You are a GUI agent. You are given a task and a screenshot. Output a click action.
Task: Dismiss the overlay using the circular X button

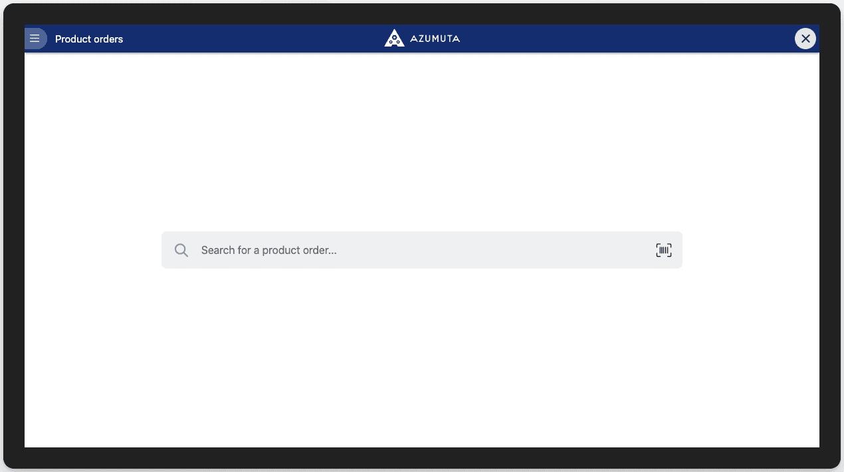click(805, 38)
